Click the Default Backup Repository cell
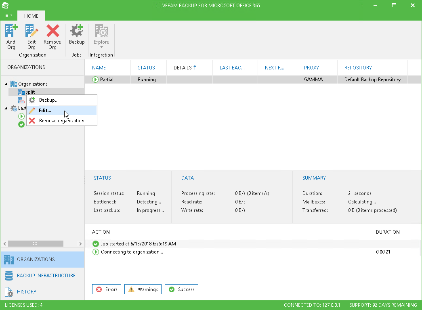 click(x=372, y=80)
